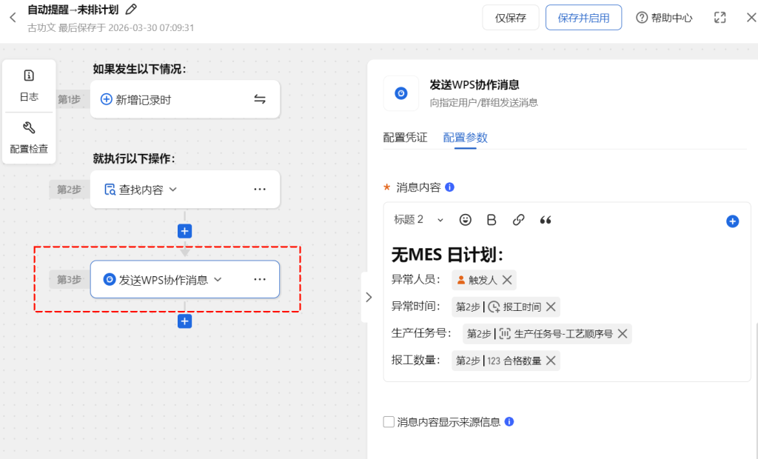Click the 自动提醒→未排计划 title
Image resolution: width=758 pixels, height=459 pixels.
(73, 9)
